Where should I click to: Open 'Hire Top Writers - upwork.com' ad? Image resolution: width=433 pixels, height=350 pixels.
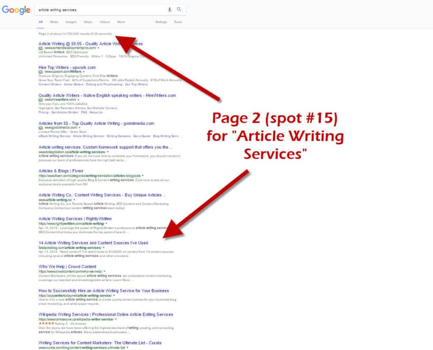[x=67, y=67]
